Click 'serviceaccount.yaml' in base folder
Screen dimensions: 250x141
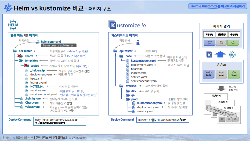click(144, 81)
